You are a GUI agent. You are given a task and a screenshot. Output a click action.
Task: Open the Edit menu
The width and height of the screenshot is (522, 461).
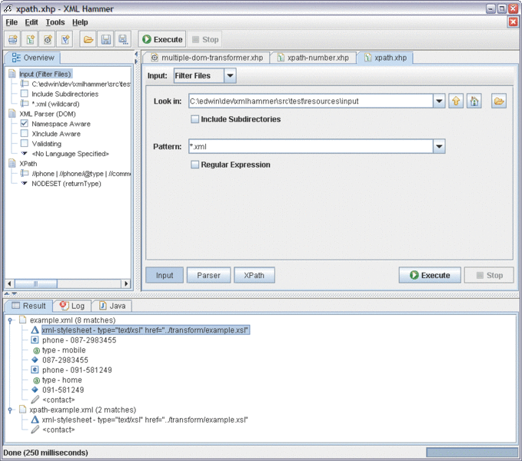pyautogui.click(x=32, y=22)
